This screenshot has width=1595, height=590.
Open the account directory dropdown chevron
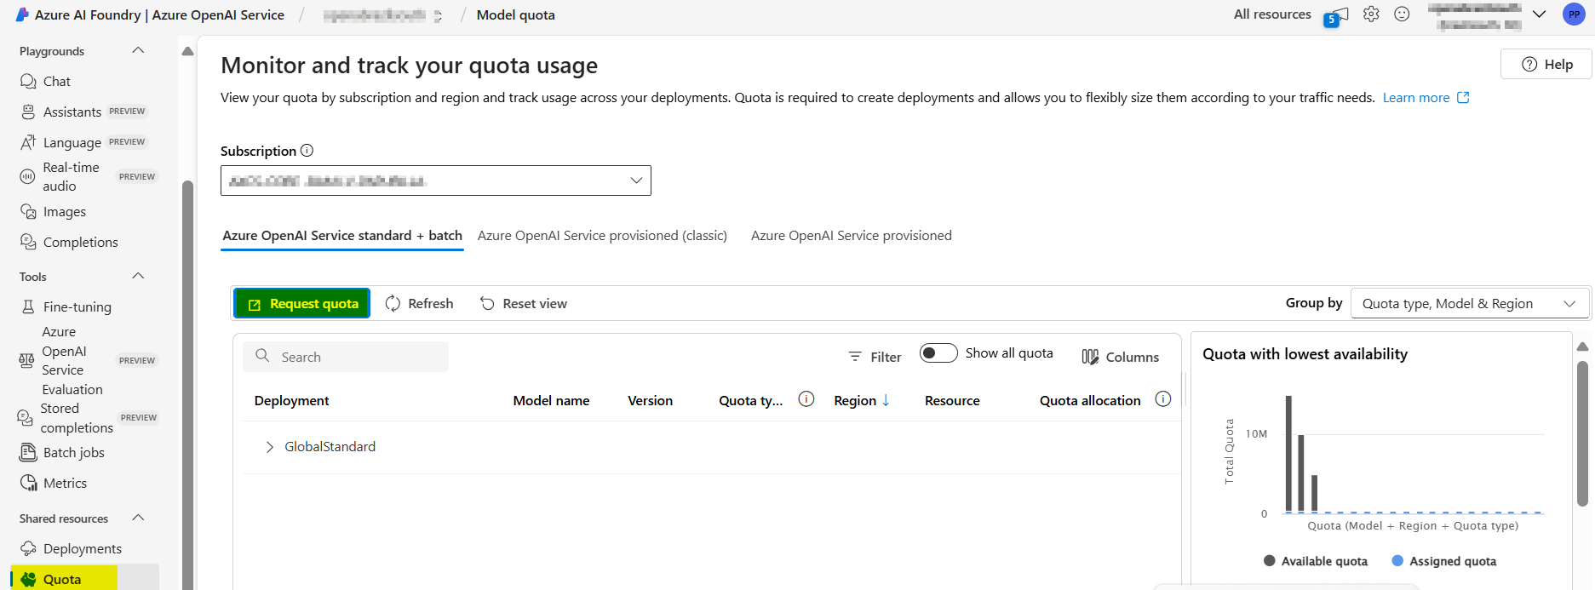1539,14
